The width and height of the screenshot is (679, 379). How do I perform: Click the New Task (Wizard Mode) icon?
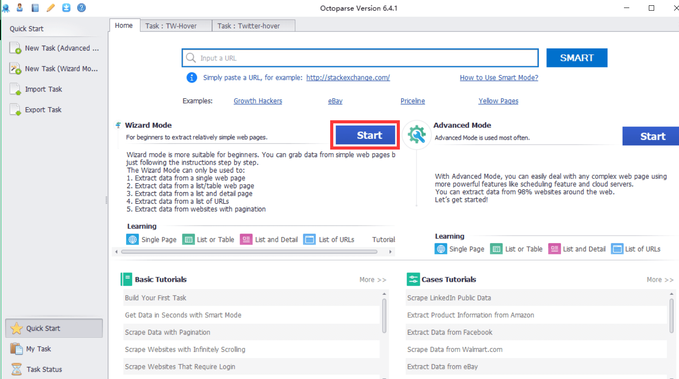16,68
